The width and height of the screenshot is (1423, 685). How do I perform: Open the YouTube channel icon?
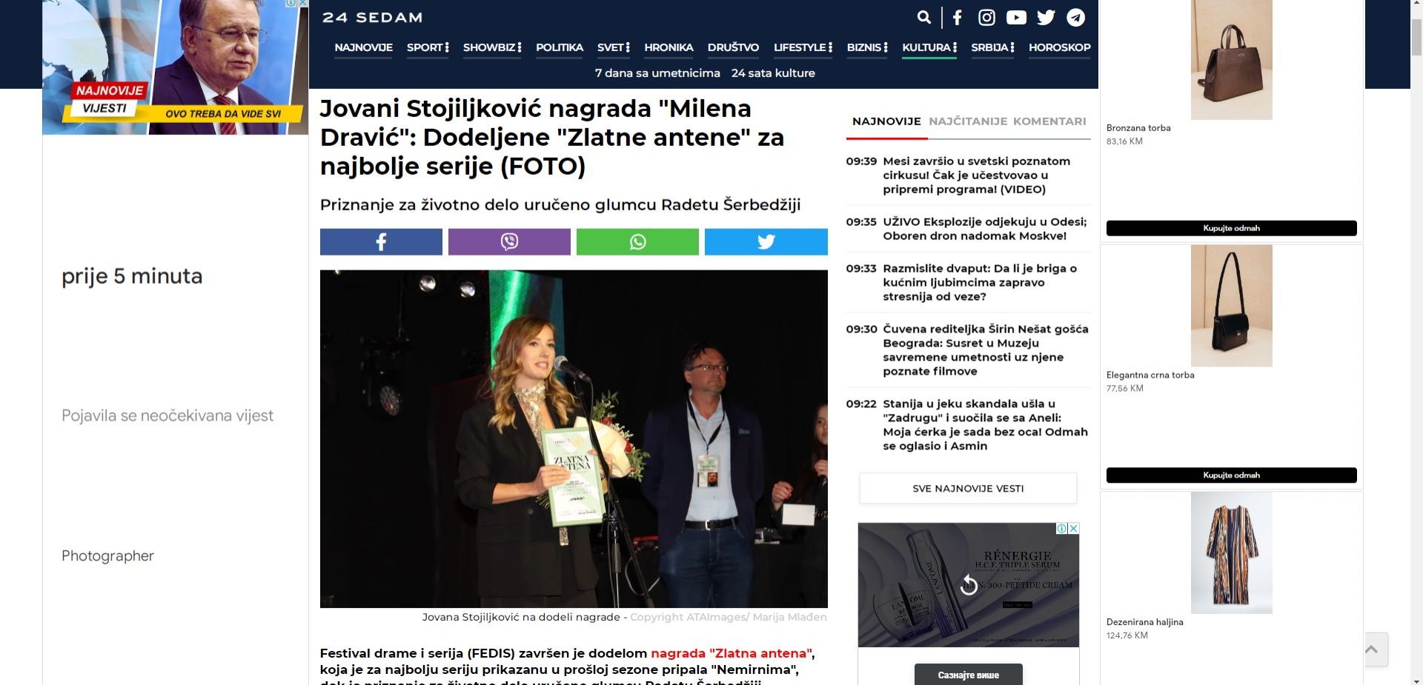pyautogui.click(x=1016, y=18)
